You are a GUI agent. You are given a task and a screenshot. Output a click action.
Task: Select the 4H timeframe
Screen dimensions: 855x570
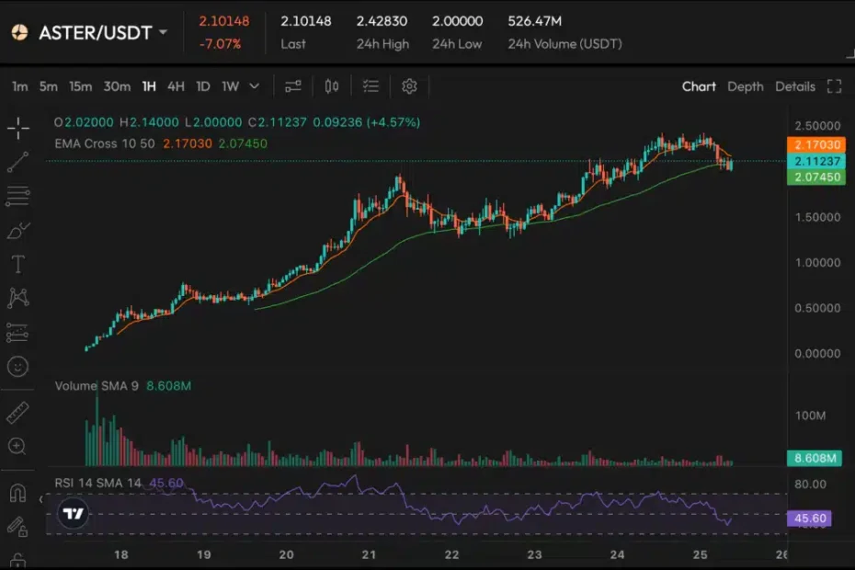coord(176,86)
